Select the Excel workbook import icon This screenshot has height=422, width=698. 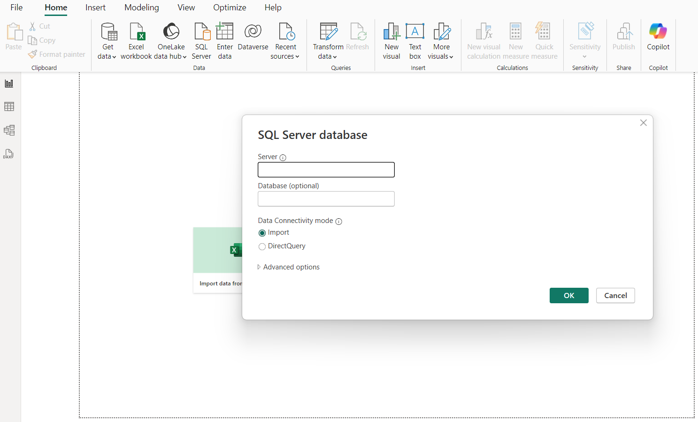click(x=136, y=40)
